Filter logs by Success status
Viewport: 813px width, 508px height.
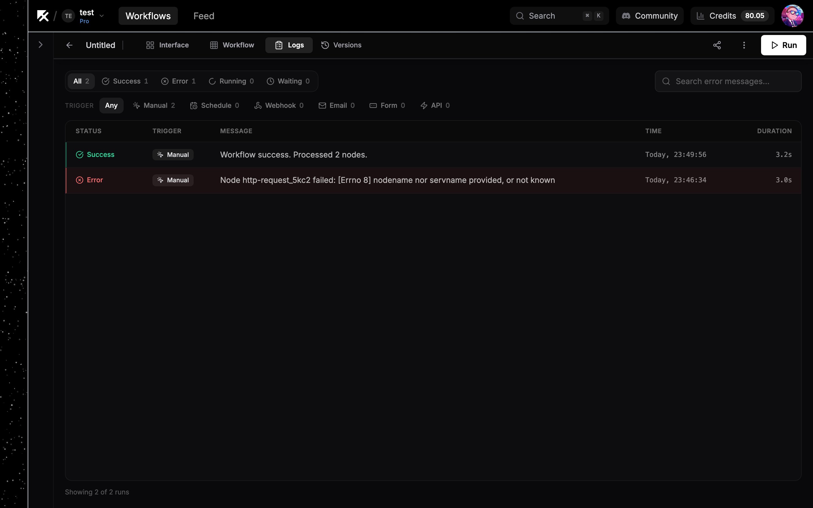pos(125,81)
